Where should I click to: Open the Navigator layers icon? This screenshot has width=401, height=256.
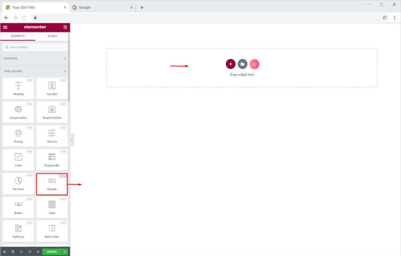tap(13, 252)
